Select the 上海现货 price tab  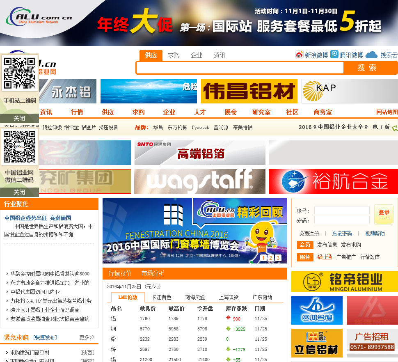229,297
